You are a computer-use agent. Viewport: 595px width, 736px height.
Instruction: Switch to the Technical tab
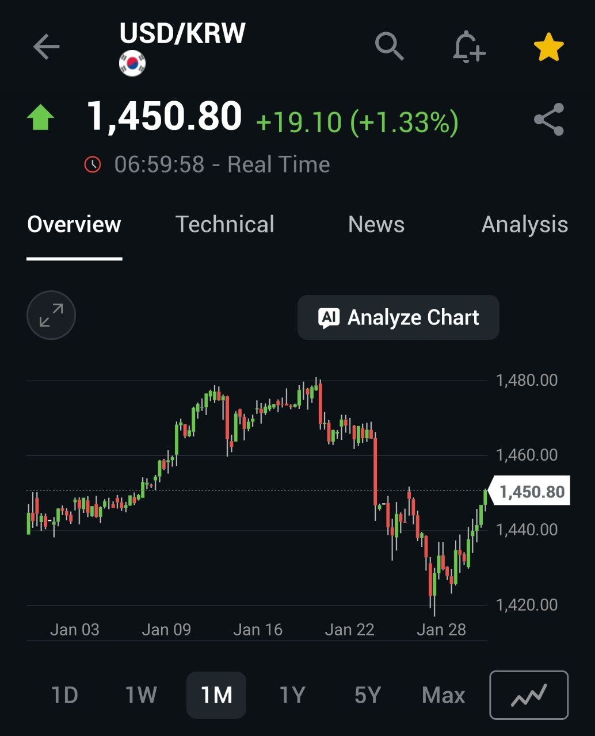225,225
